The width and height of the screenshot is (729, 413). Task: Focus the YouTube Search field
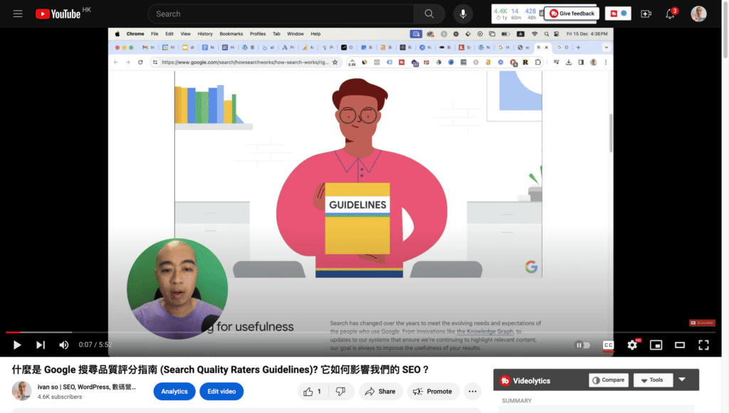(x=280, y=14)
